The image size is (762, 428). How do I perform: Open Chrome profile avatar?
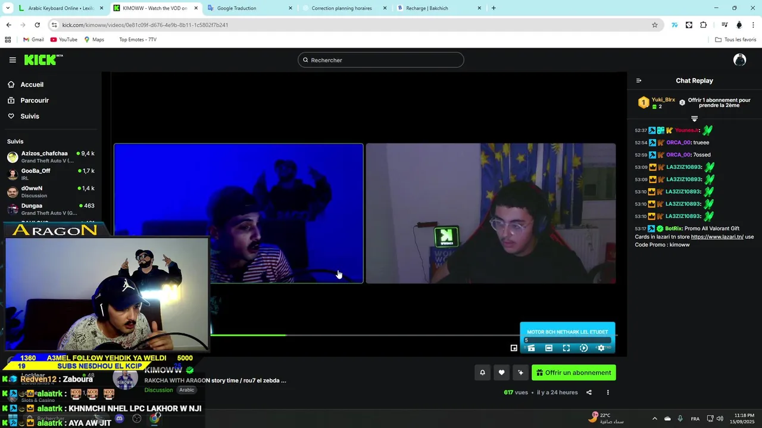(739, 25)
